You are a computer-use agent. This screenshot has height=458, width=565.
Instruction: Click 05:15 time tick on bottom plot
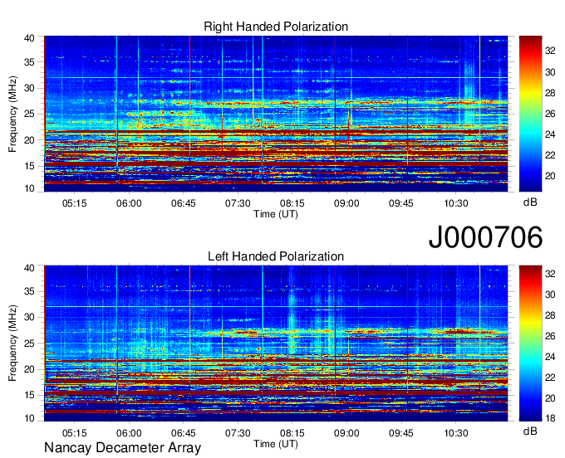(75, 433)
